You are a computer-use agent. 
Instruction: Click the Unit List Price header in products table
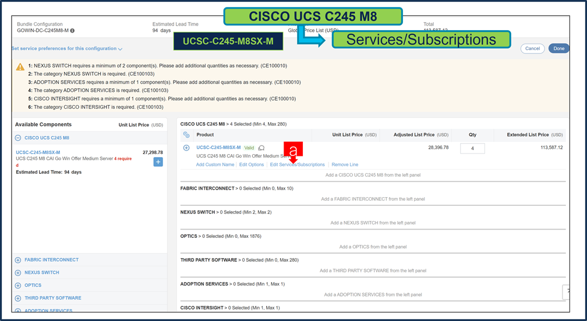tap(354, 134)
